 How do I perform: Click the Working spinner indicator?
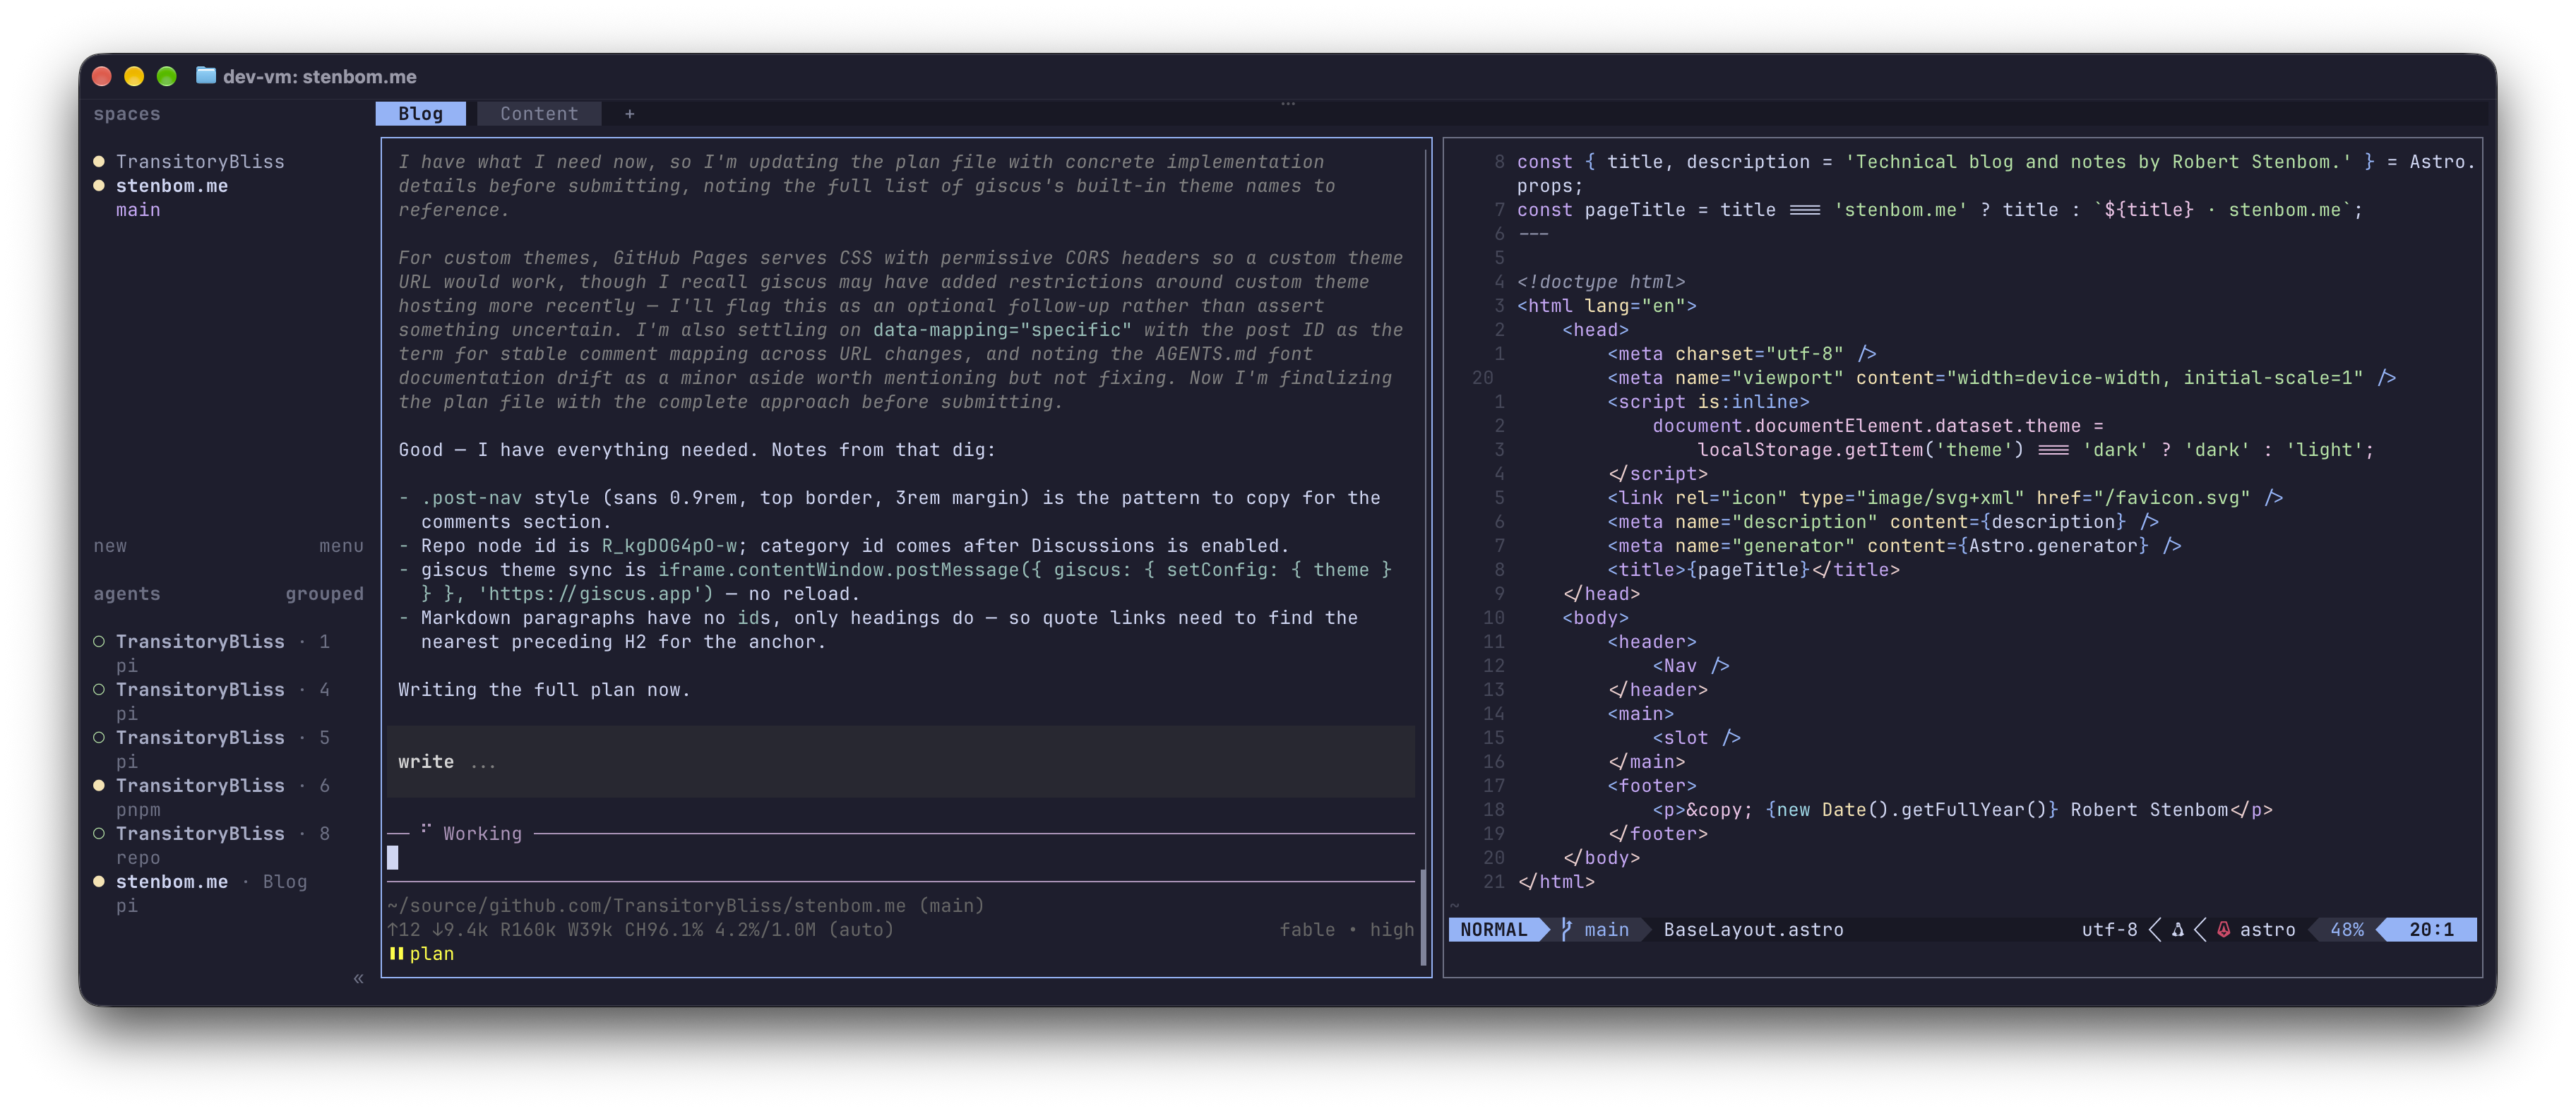tap(472, 834)
